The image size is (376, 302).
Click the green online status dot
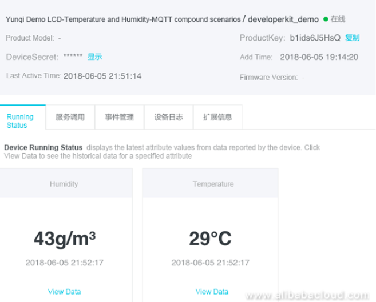(x=326, y=19)
